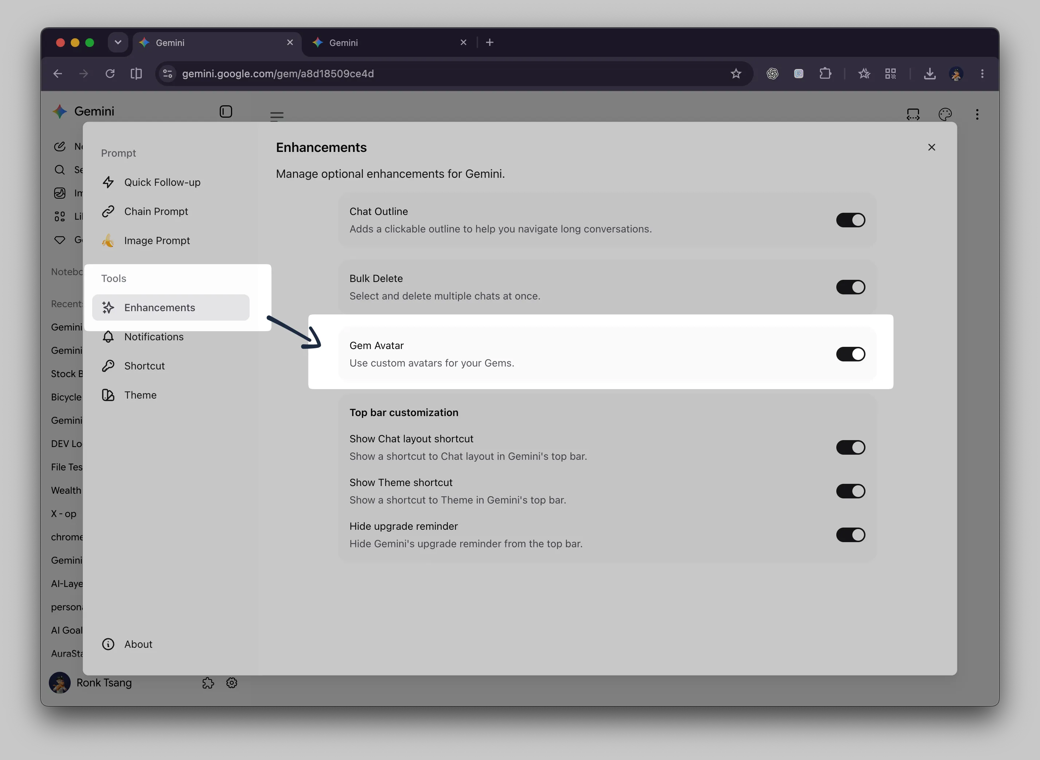Screen dimensions: 1040x760
Task: Click the chain link icon
Action: coord(108,211)
